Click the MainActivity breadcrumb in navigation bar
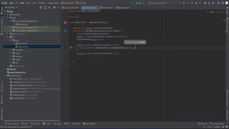 click(68, 3)
